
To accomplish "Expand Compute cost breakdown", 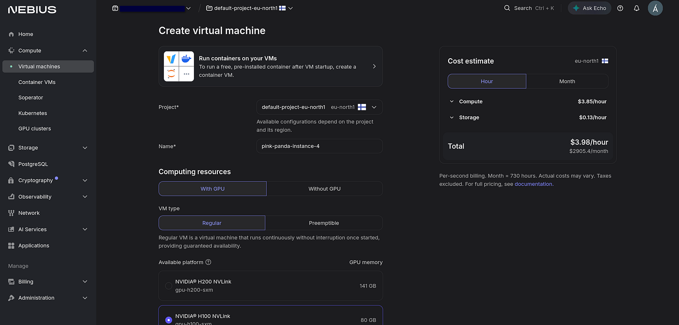I will point(452,102).
